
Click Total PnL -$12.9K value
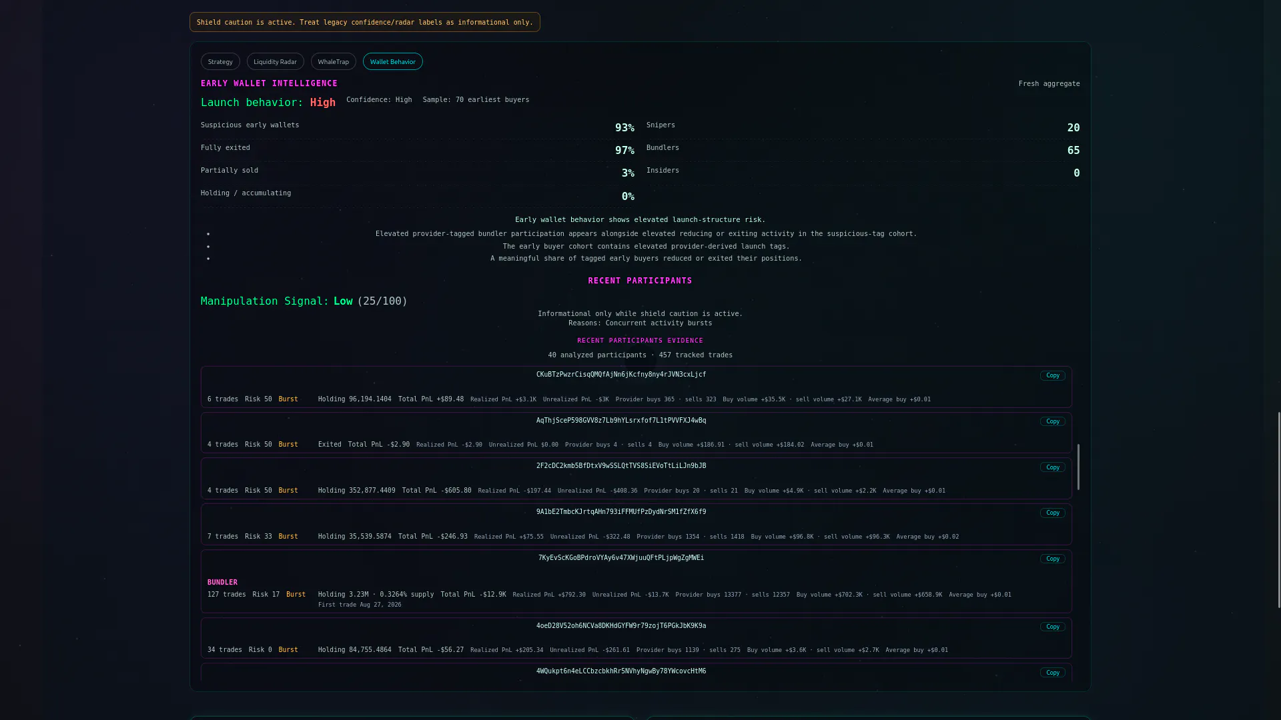point(473,595)
